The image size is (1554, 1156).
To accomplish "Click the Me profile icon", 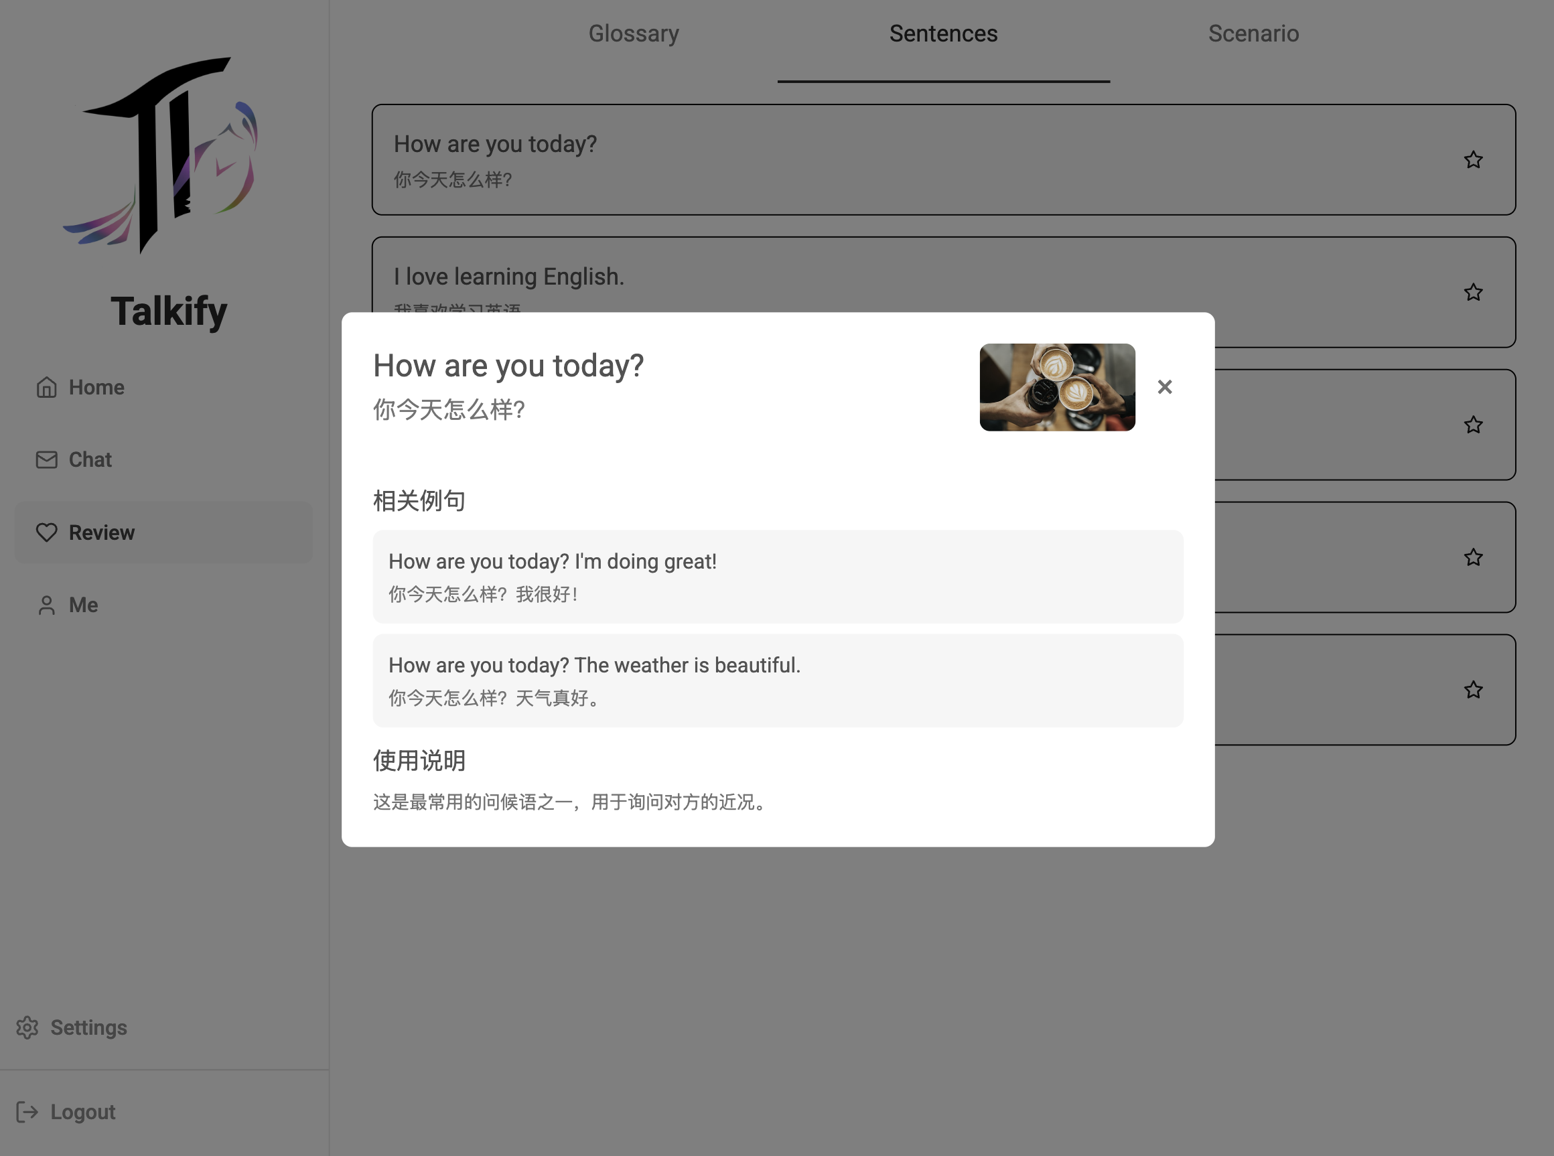I will [47, 605].
